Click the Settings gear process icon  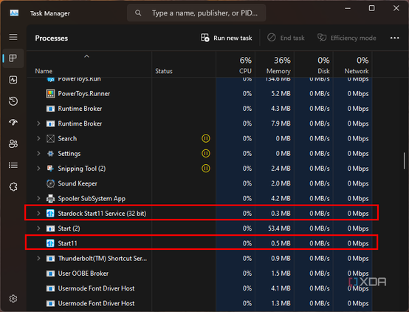50,153
